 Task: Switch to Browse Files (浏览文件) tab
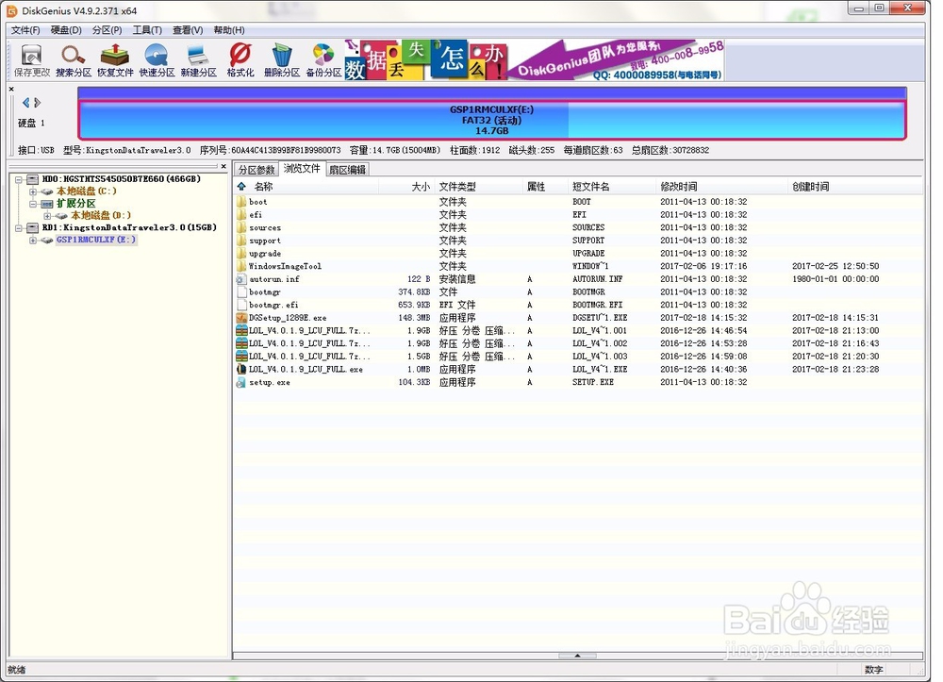pyautogui.click(x=302, y=169)
